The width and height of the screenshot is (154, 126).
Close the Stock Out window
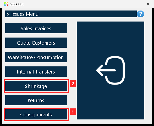(x=148, y=4)
